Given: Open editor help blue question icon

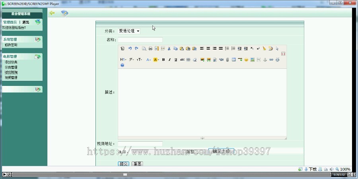Looking at the screenshot, I should [x=122, y=65].
